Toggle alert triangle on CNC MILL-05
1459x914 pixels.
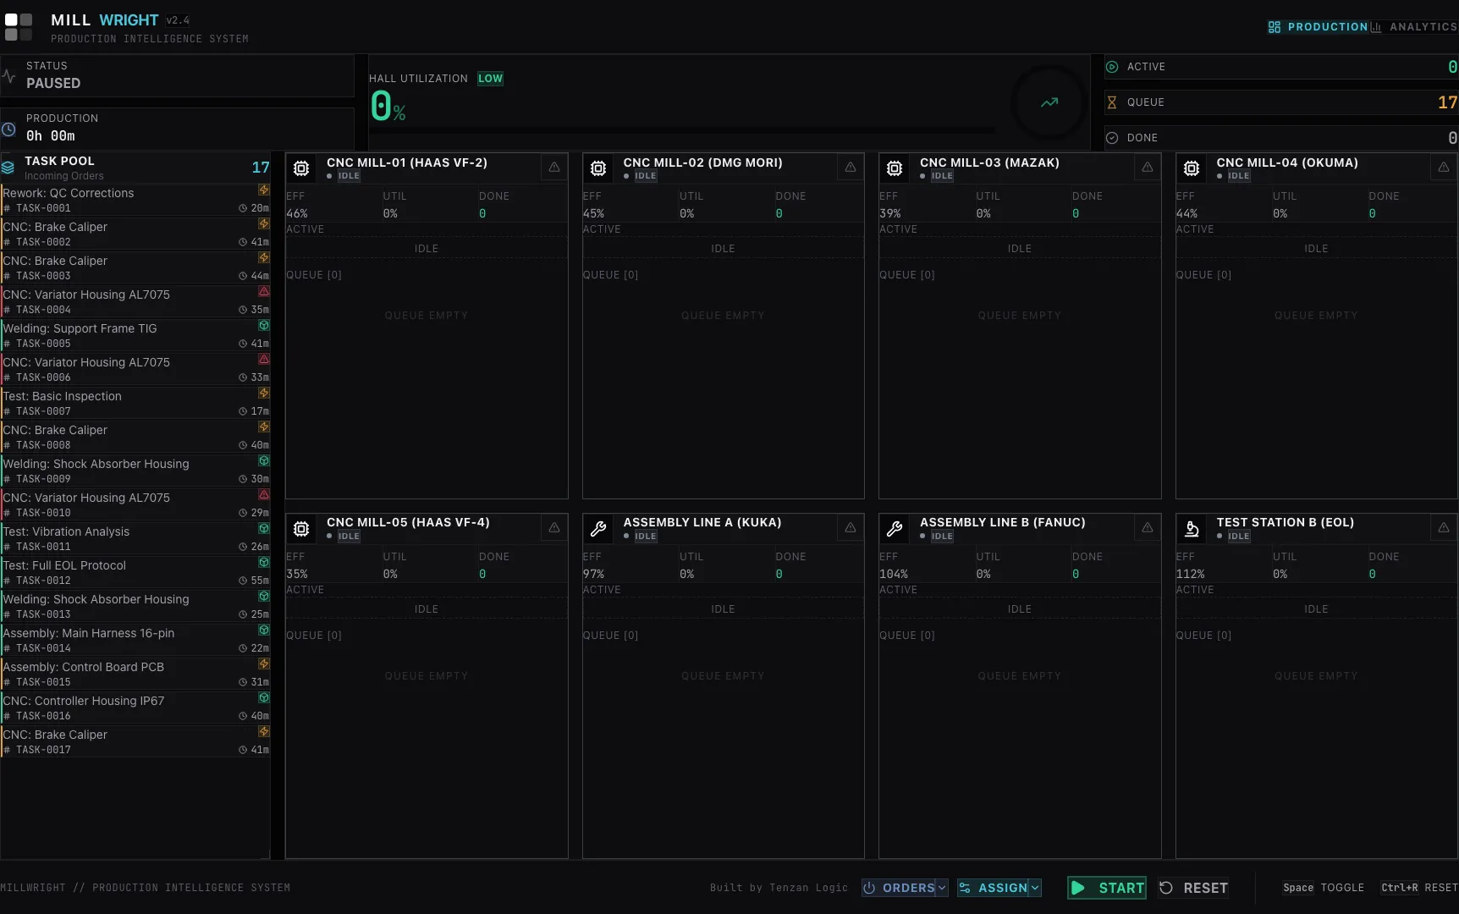tap(554, 528)
